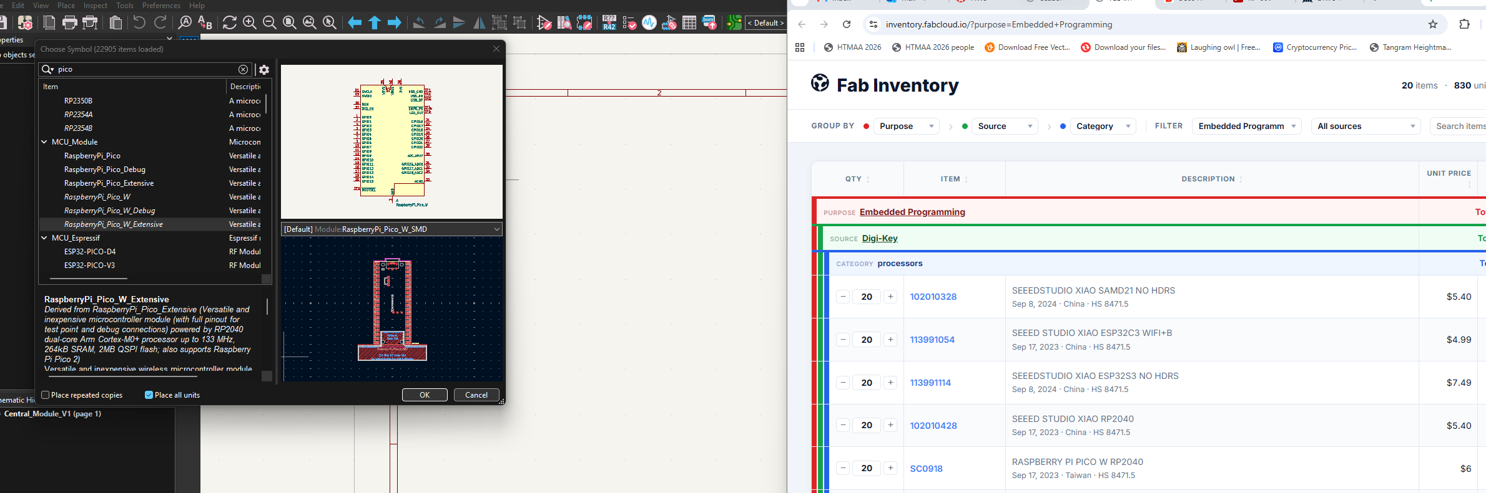Viewport: 1486px width, 493px height.
Task: Collapse the MCU_Espressif library tree
Action: click(x=44, y=238)
